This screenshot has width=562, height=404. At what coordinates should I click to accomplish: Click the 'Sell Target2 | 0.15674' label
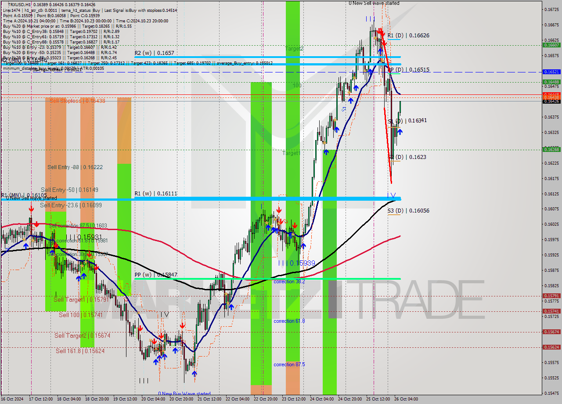82,335
